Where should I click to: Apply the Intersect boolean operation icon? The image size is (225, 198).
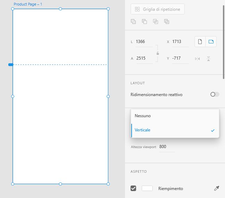point(156,21)
